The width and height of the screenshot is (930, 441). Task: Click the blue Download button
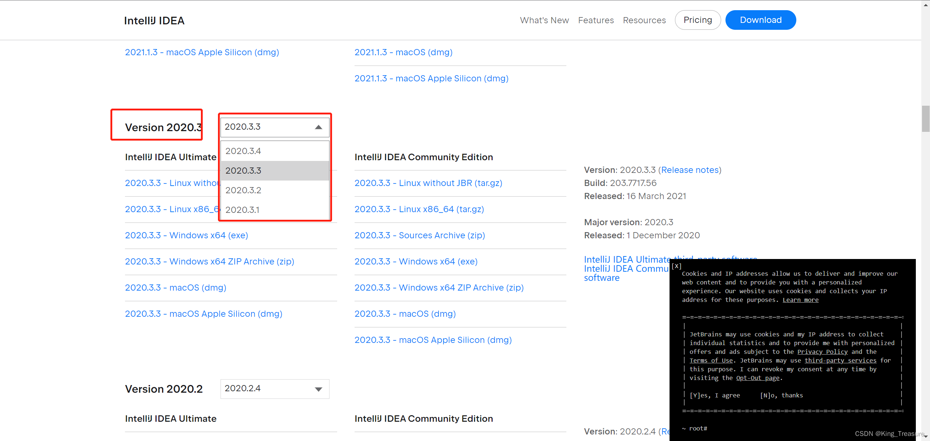(761, 20)
